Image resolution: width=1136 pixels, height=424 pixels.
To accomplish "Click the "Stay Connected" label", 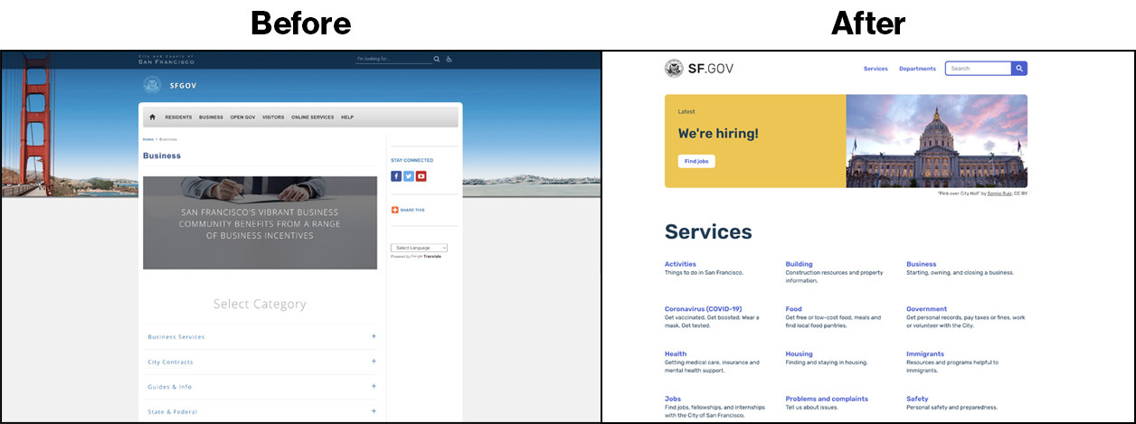I will [412, 160].
